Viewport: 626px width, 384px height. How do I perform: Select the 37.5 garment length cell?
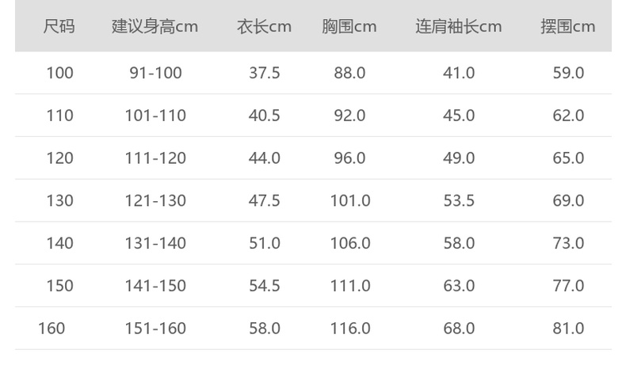point(265,73)
